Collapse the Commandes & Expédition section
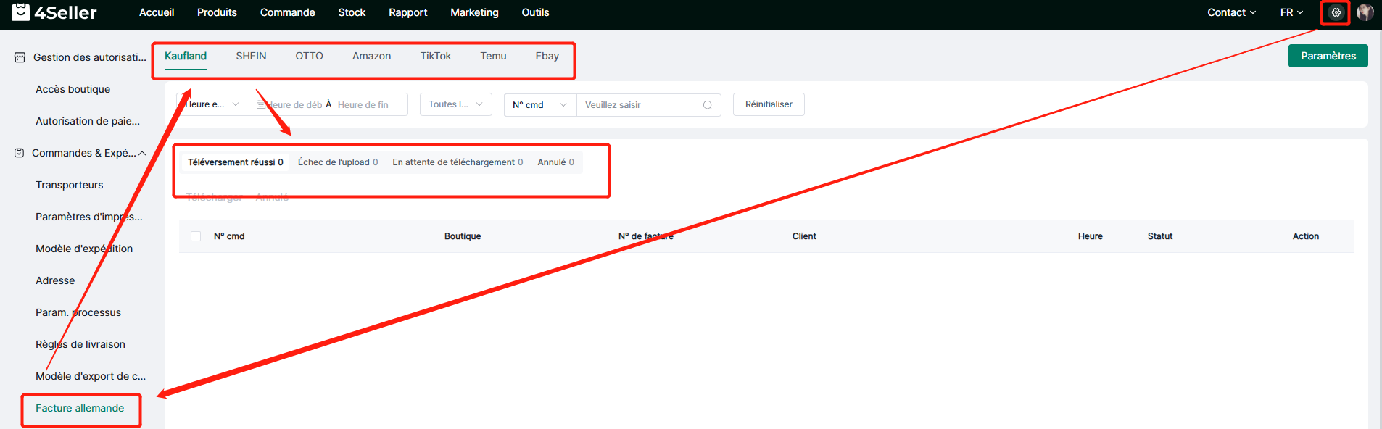 [142, 153]
